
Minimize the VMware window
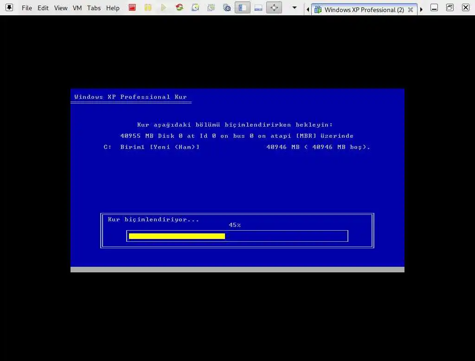[x=434, y=7]
